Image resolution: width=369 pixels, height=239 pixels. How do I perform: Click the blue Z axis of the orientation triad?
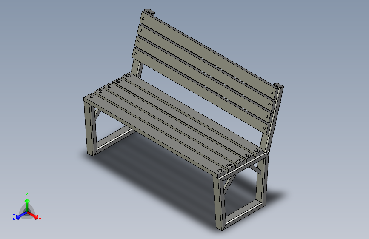(x=21, y=216)
